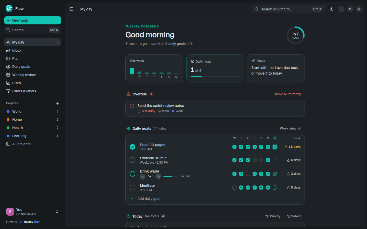This screenshot has height=229, width=367.
Task: Toggle Meditate Wednesday empty checkbox
Action: 234,188
